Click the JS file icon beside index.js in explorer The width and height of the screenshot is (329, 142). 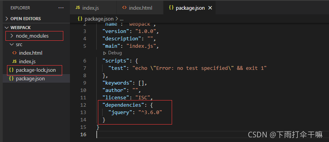point(14,61)
